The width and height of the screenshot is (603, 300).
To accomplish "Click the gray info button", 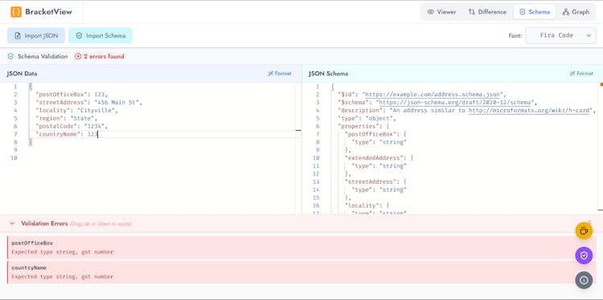I will [x=584, y=280].
